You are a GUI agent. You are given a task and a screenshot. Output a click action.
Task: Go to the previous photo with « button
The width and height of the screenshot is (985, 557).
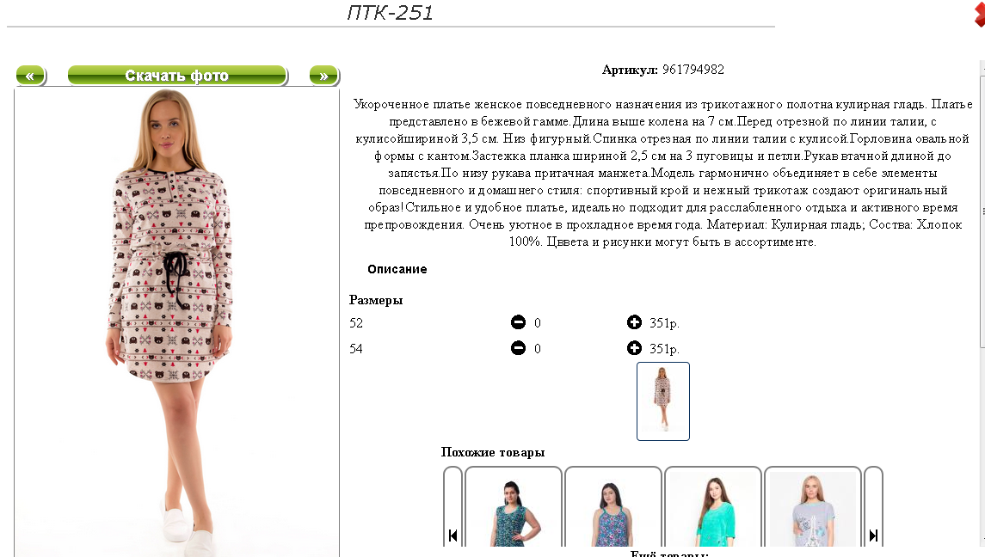(x=30, y=76)
